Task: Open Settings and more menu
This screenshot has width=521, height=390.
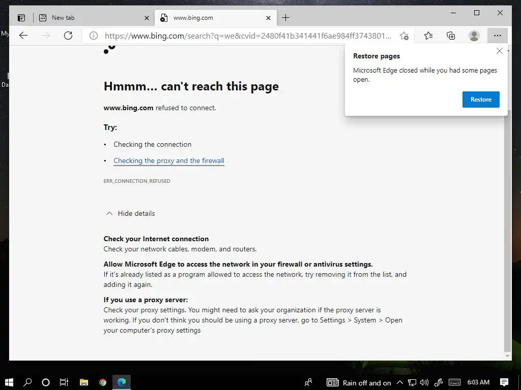Action: [x=498, y=36]
